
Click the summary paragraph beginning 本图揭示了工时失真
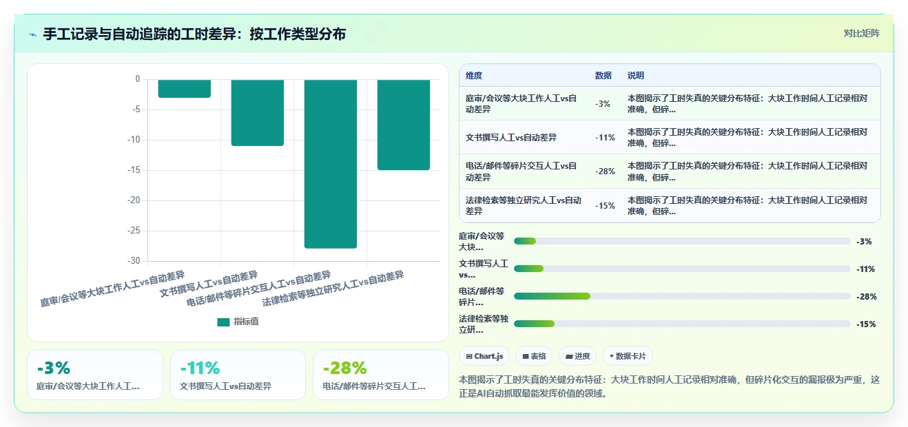point(669,387)
